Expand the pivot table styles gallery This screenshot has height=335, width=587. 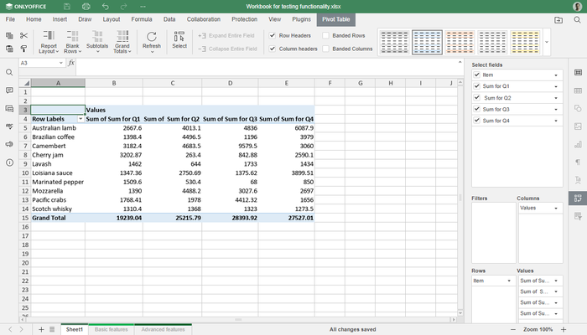point(547,41)
